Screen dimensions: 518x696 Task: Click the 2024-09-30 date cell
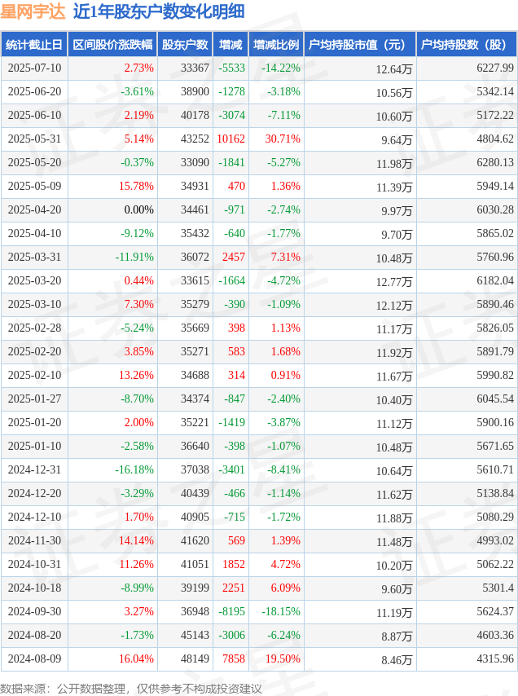point(34,611)
